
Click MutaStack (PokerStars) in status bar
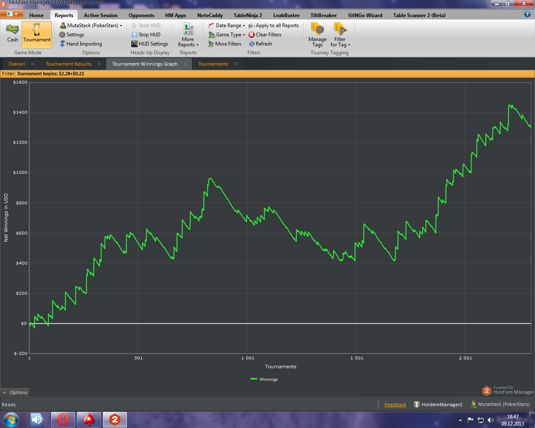pyautogui.click(x=500, y=404)
